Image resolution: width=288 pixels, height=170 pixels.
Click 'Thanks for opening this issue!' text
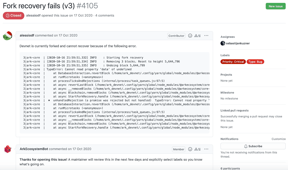pos(43,160)
